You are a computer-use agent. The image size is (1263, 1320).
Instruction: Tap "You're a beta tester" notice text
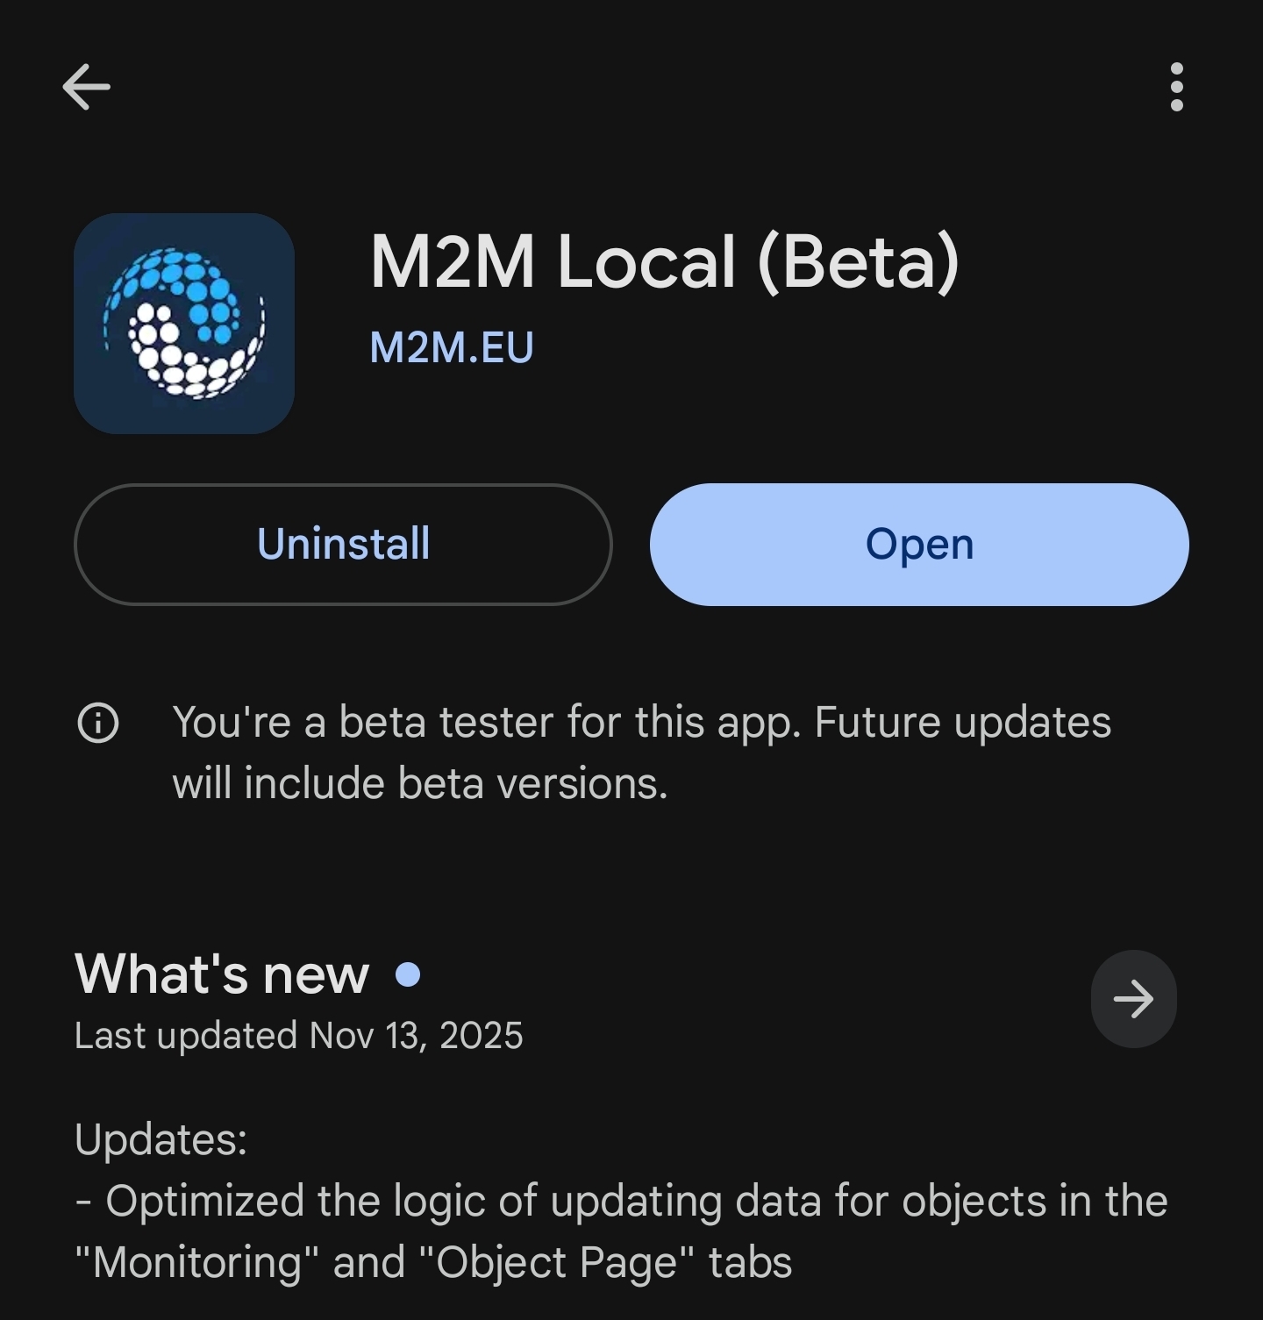click(641, 723)
